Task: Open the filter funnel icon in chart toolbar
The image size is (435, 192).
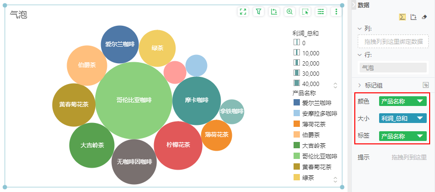Action: pyautogui.click(x=259, y=12)
